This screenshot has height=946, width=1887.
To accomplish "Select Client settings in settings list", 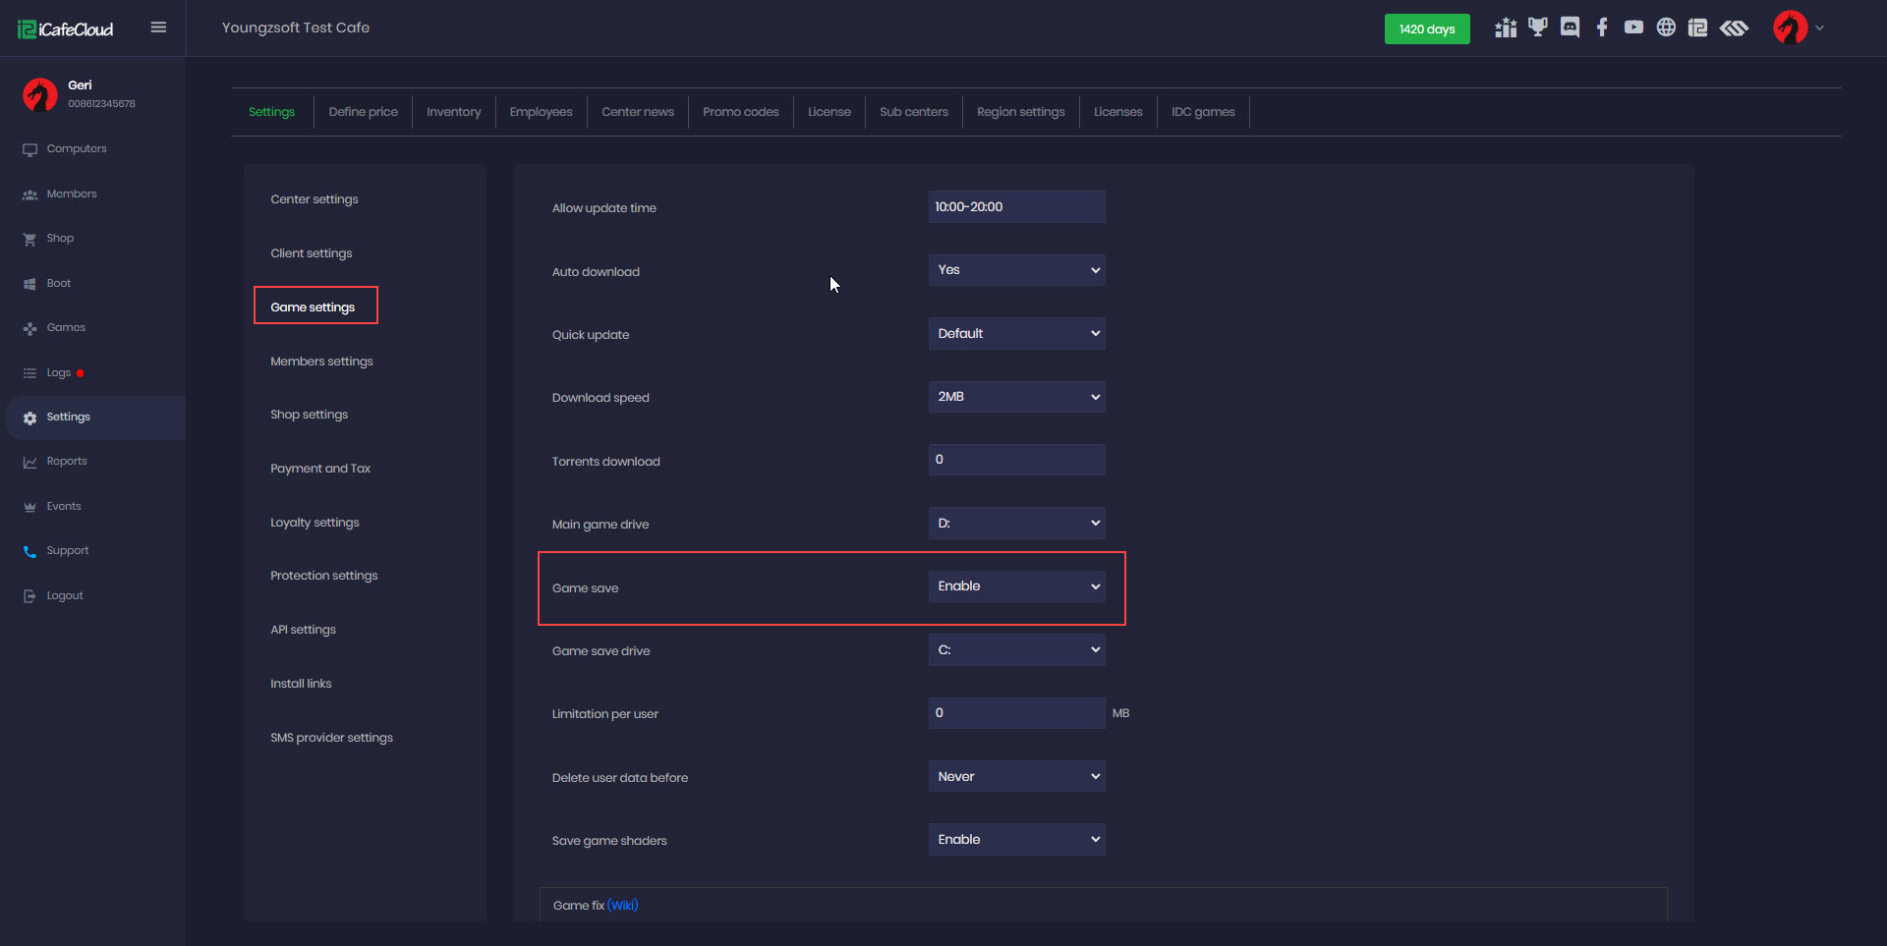I will click(312, 253).
